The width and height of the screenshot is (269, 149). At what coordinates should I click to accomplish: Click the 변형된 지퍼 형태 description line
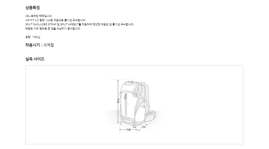(53, 29)
